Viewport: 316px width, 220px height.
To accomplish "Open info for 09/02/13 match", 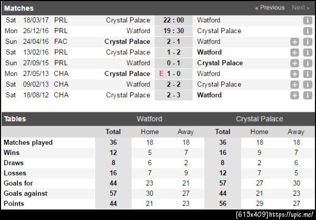I will [308, 85].
